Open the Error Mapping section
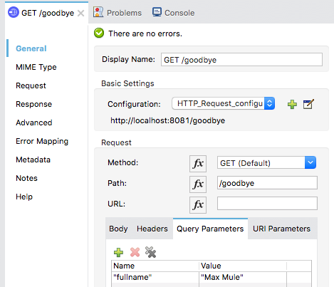 [x=42, y=141]
